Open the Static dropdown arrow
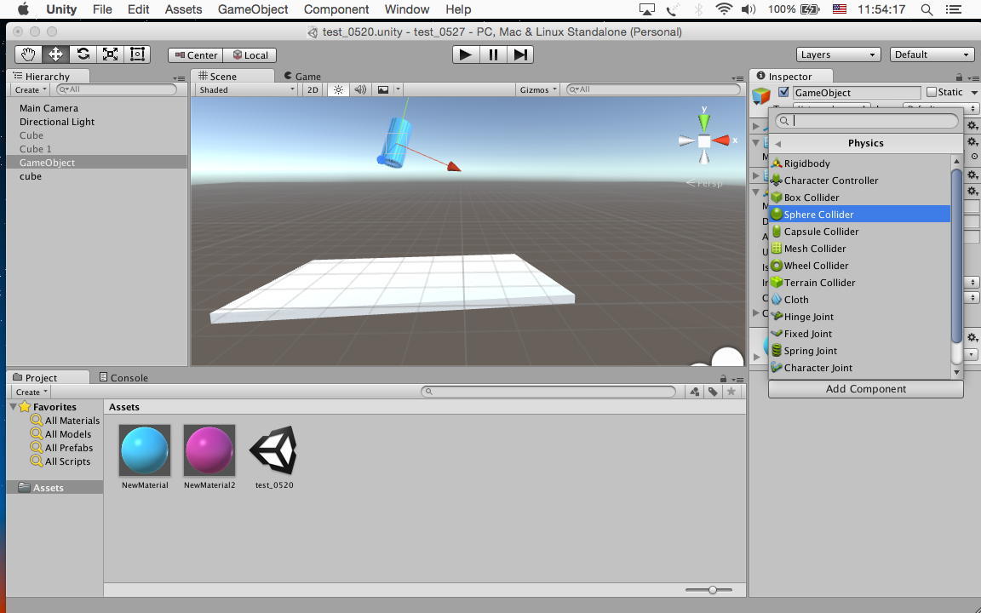Image resolution: width=981 pixels, height=613 pixels. (x=973, y=92)
